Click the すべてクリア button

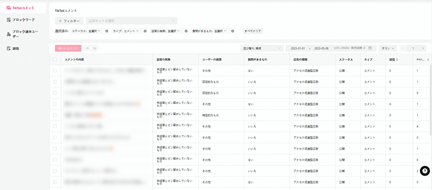[253, 31]
